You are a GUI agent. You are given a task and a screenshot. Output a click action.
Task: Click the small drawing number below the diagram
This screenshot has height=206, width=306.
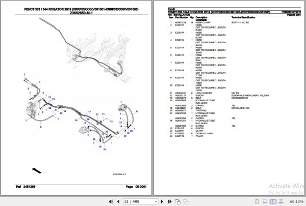pos(119,174)
